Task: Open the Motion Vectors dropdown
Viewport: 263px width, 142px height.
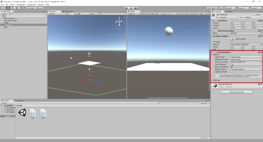Action: point(246,69)
